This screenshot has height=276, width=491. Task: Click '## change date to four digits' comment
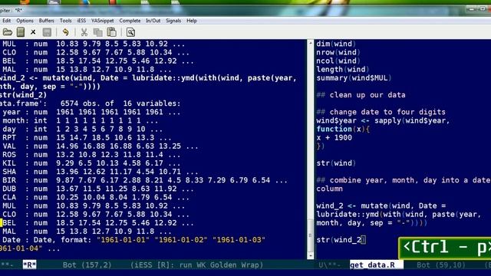click(x=381, y=112)
